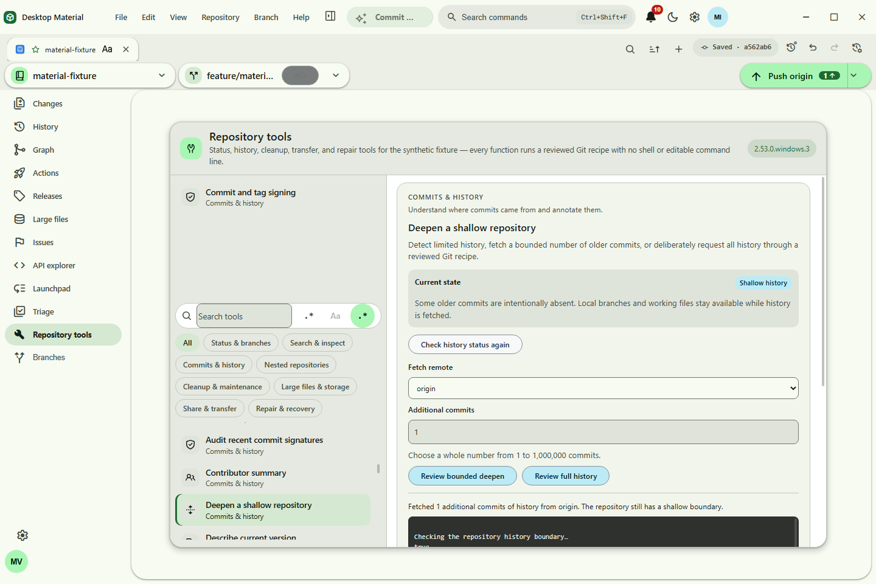Open Issues in the sidebar
The width and height of the screenshot is (876, 584).
(x=63, y=242)
